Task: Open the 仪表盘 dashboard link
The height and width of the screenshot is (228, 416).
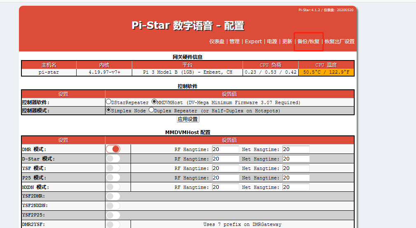Action: coord(217,41)
